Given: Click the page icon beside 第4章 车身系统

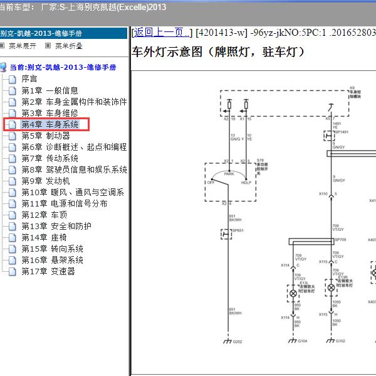Looking at the screenshot, I should click(13, 124).
